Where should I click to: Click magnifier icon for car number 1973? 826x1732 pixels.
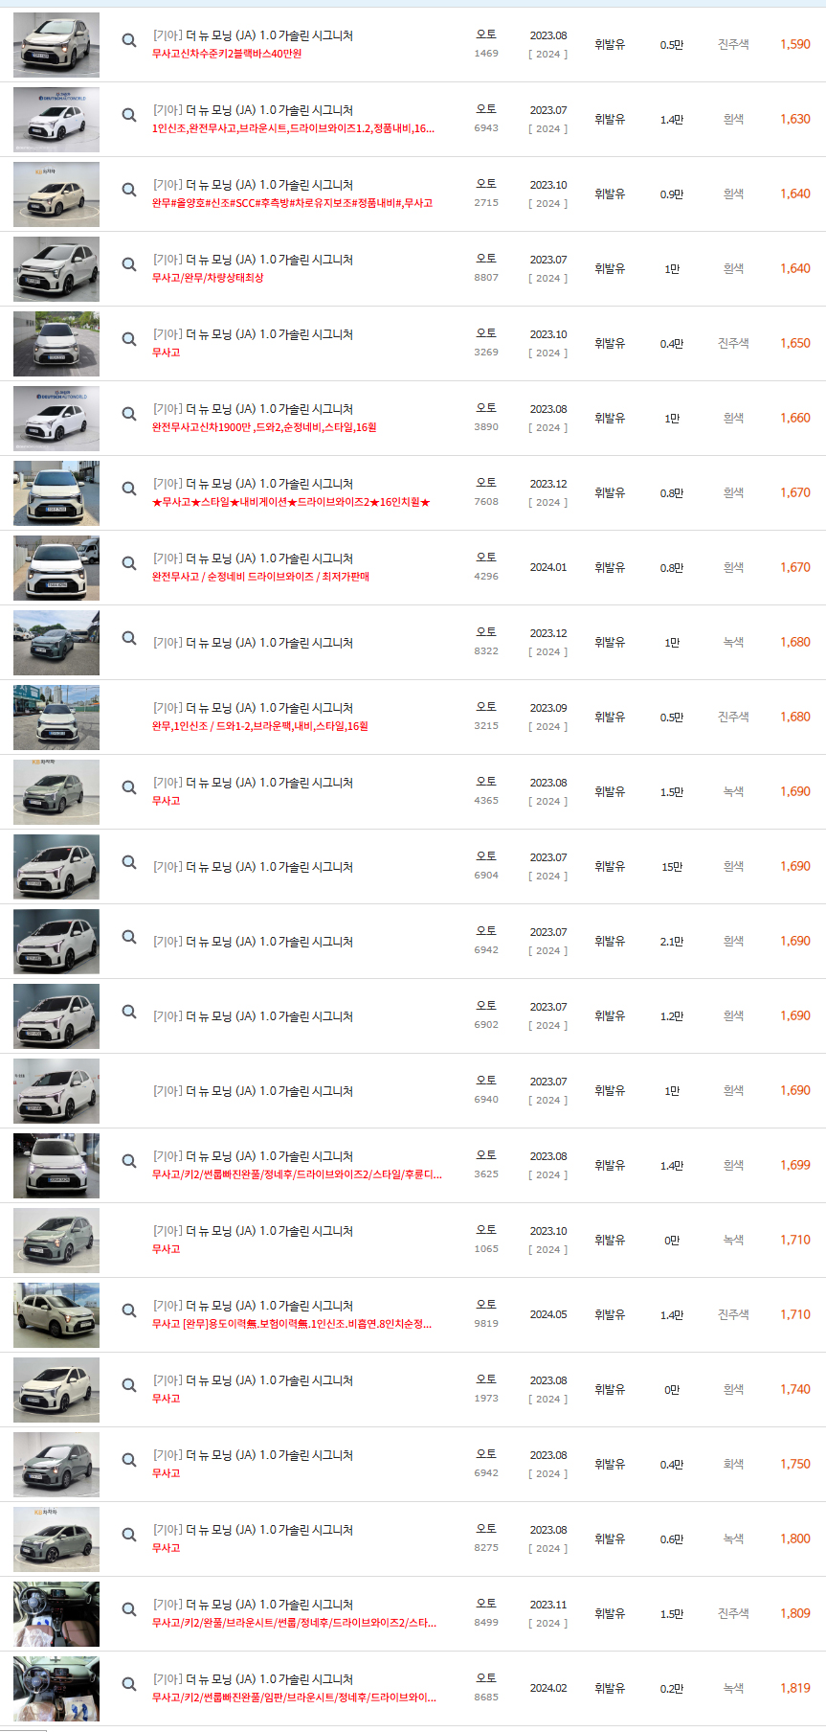129,1385
